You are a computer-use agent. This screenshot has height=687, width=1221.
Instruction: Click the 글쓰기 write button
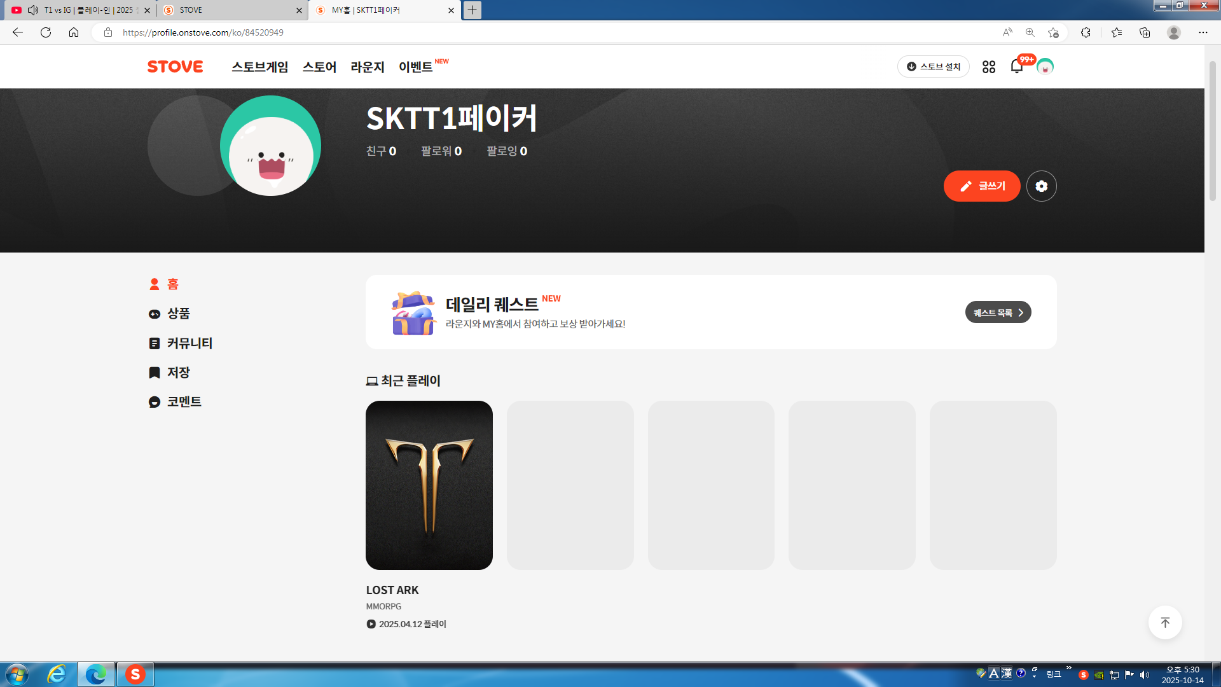tap(981, 186)
